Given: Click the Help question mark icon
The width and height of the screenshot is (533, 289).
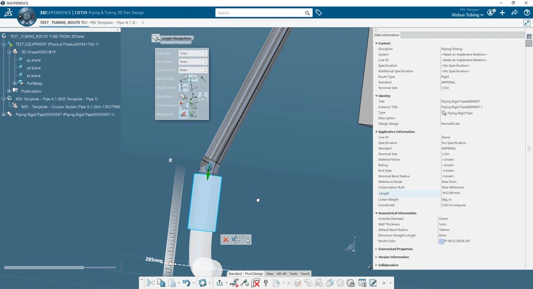Looking at the screenshot, I should pyautogui.click(x=526, y=13).
